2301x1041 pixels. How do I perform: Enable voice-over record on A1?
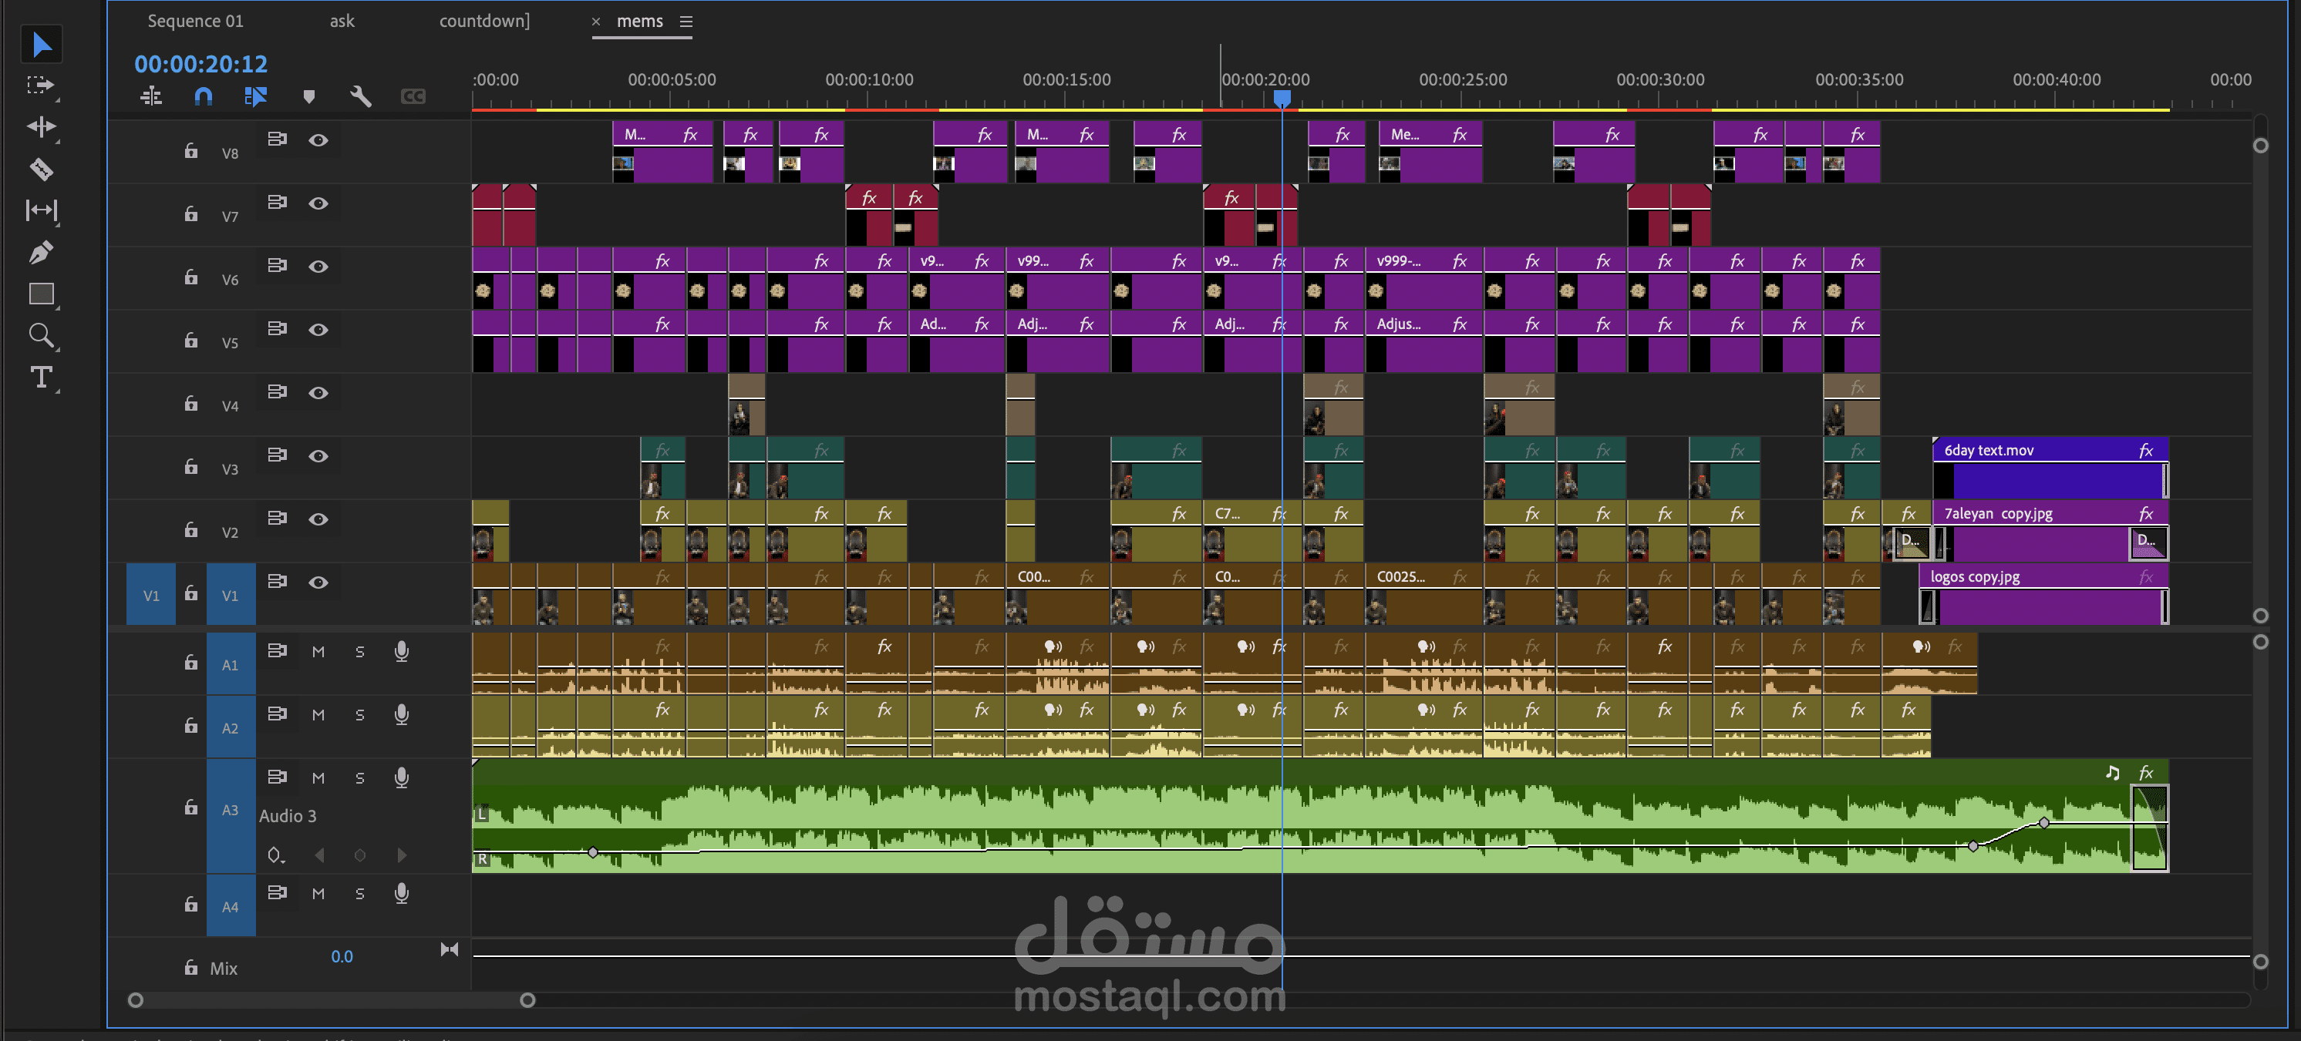[x=402, y=652]
